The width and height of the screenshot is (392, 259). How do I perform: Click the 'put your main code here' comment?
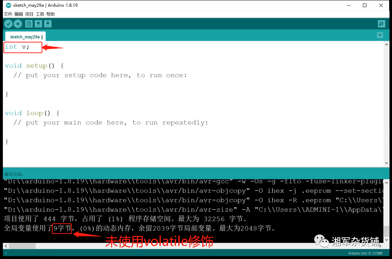(111, 123)
